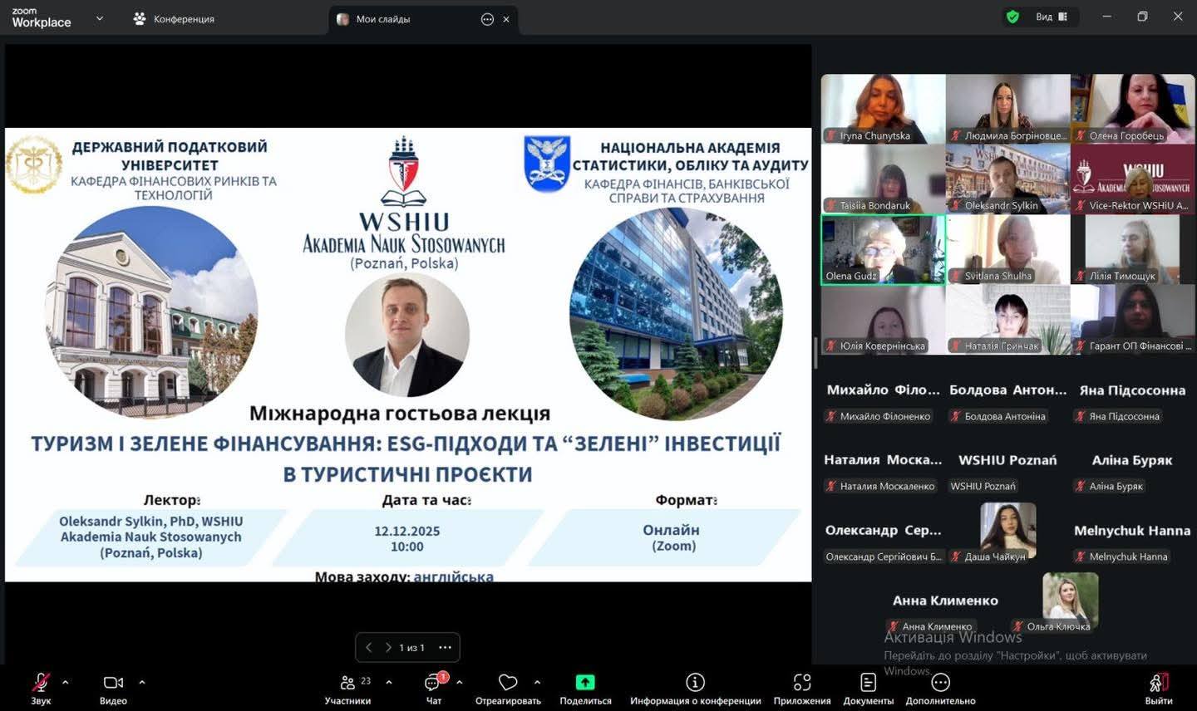Open the Documents icon in toolbar

pyautogui.click(x=868, y=683)
